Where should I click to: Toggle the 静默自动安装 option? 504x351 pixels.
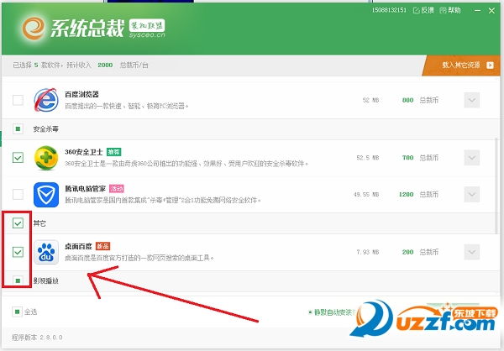click(331, 312)
